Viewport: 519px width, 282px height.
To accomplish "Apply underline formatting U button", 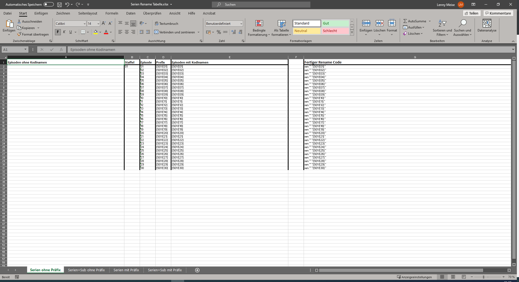I will click(x=71, y=32).
